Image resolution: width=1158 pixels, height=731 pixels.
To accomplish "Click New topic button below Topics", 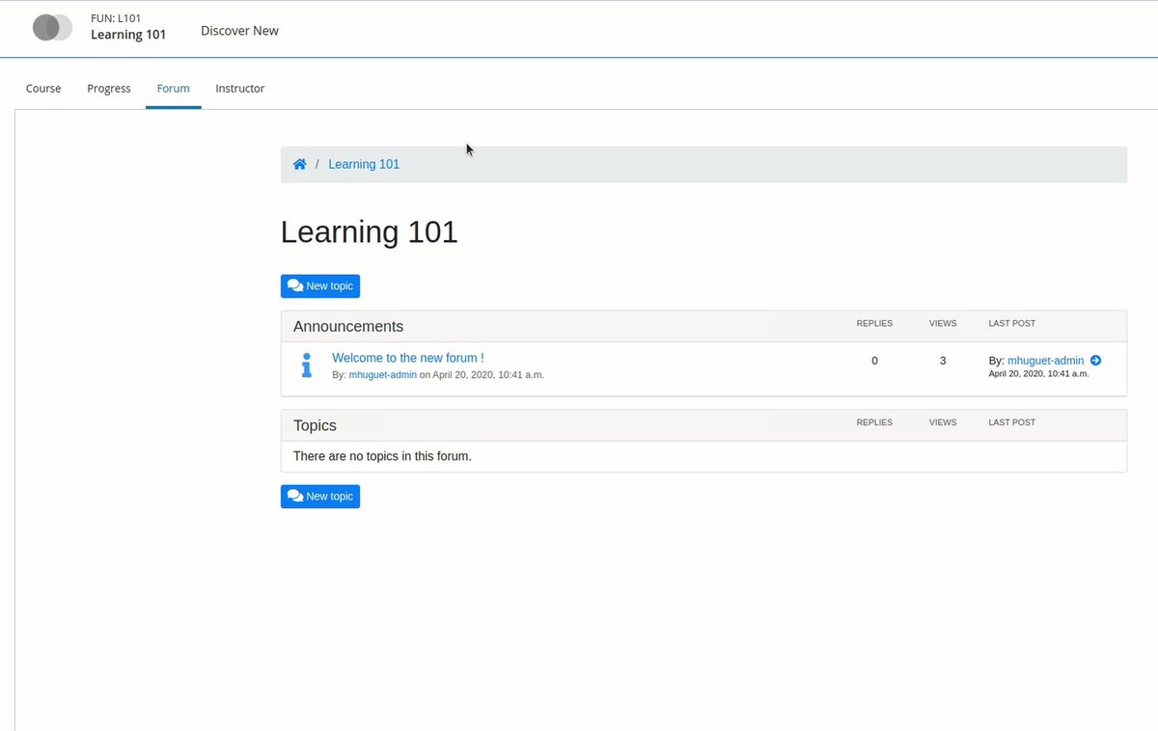I will pyautogui.click(x=320, y=497).
